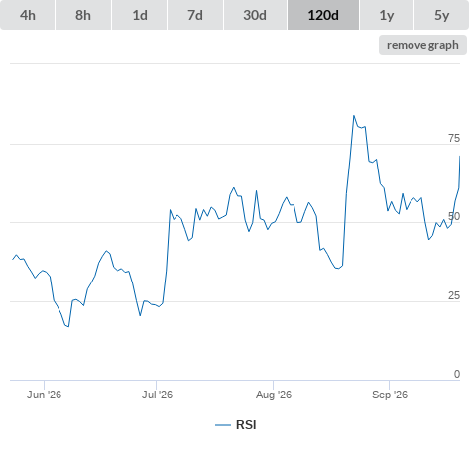The image size is (470, 451).
Task: Click the Jul '26 axis label
Action: coord(157,395)
